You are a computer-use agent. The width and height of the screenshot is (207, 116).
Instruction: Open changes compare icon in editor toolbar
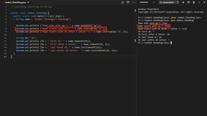[123, 2]
